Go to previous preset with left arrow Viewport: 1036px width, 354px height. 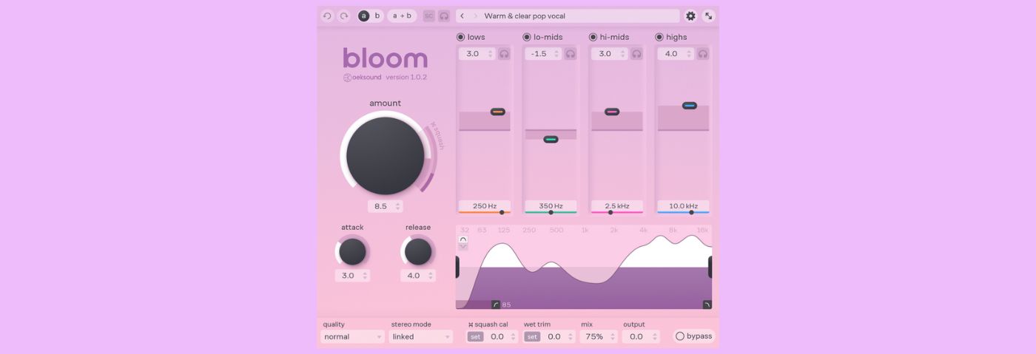pos(462,16)
